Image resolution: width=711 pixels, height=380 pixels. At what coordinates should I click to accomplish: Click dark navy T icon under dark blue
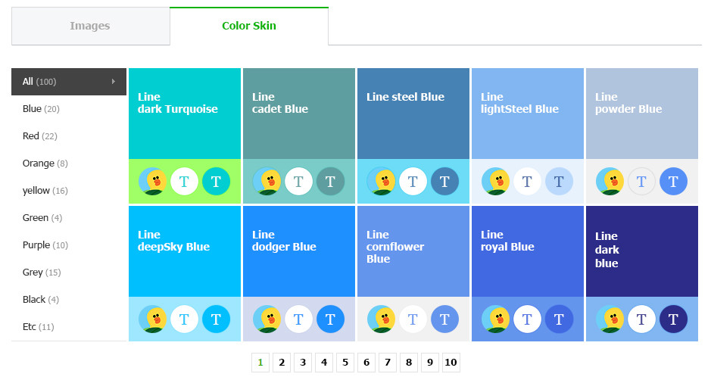(x=673, y=319)
